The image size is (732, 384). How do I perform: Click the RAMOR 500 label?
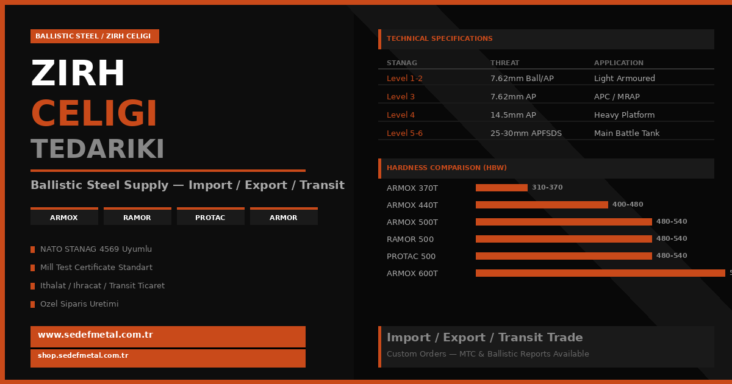(x=410, y=240)
